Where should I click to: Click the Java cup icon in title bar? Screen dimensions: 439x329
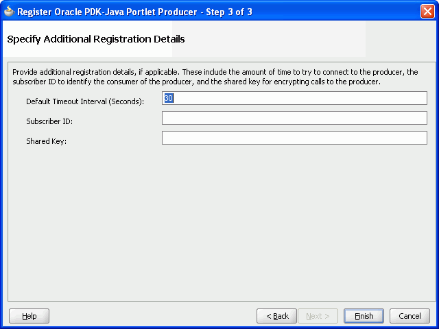coord(9,12)
